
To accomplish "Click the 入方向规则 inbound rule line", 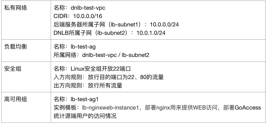I will [x=109, y=77].
